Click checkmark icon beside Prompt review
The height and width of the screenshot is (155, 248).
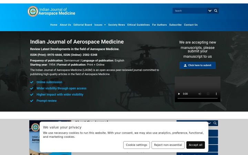tap(32, 101)
